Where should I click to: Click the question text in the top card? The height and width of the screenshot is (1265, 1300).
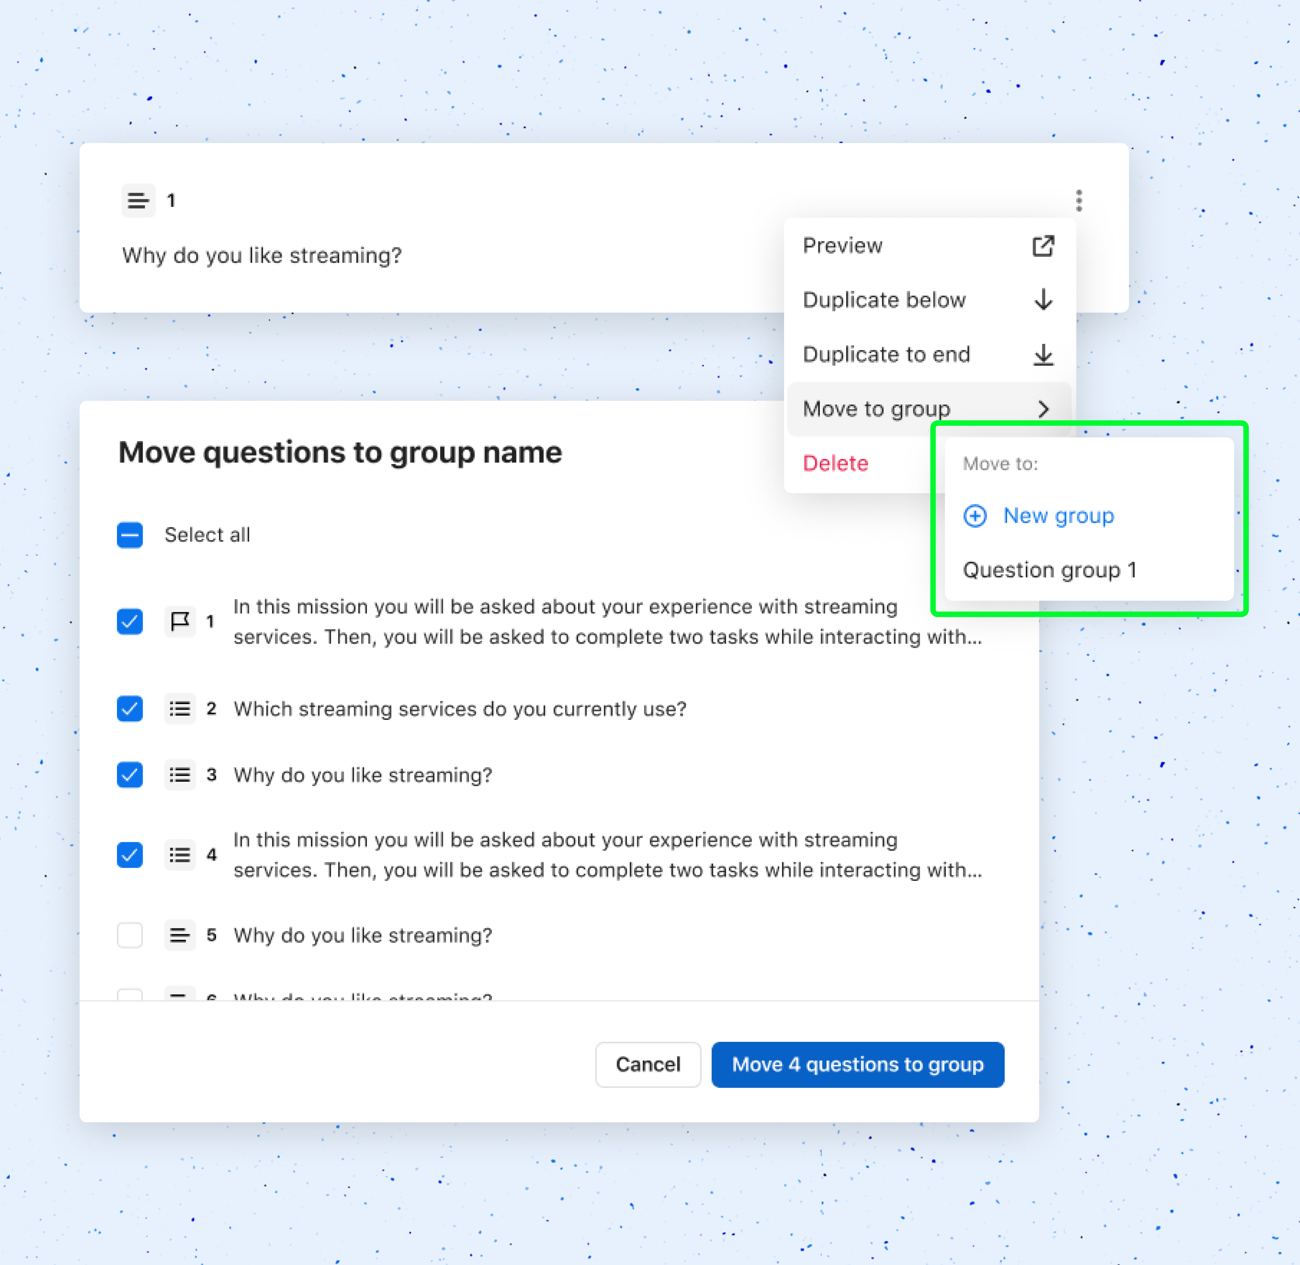tap(262, 255)
